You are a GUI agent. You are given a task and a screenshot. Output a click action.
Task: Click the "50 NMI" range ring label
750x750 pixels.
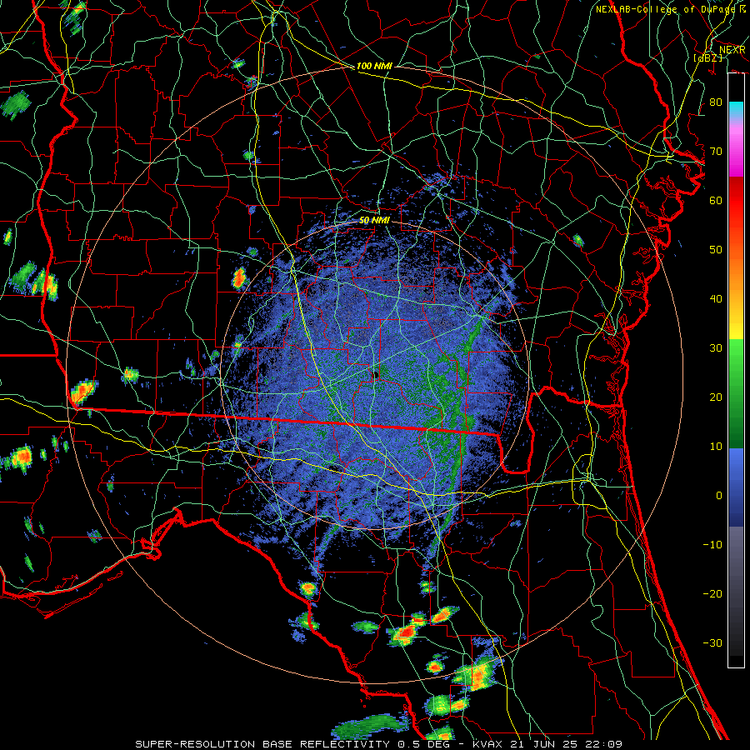pyautogui.click(x=374, y=221)
